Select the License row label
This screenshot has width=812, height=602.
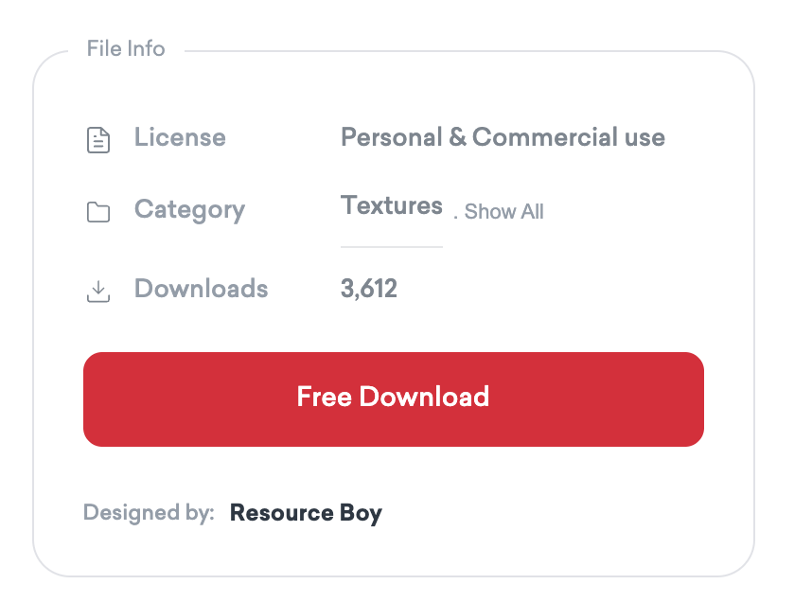180,138
